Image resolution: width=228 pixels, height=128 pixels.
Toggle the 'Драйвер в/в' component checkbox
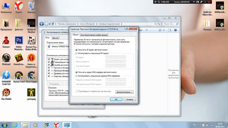pyautogui.click(x=49, y=74)
